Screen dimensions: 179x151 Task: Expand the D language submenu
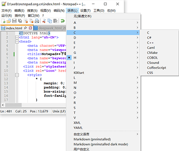[104, 38]
